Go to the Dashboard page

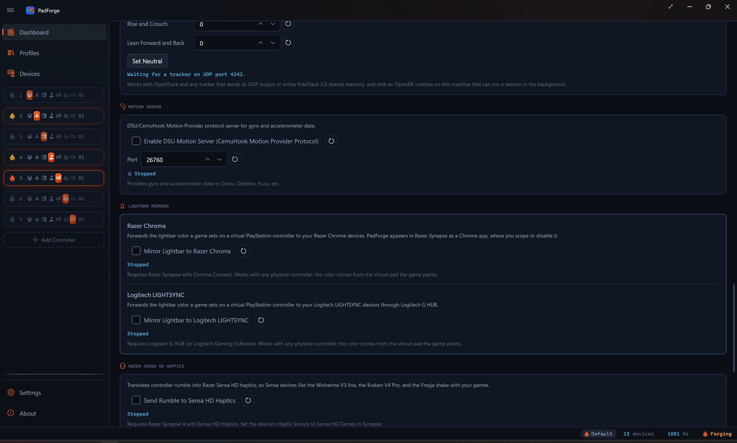coord(54,32)
